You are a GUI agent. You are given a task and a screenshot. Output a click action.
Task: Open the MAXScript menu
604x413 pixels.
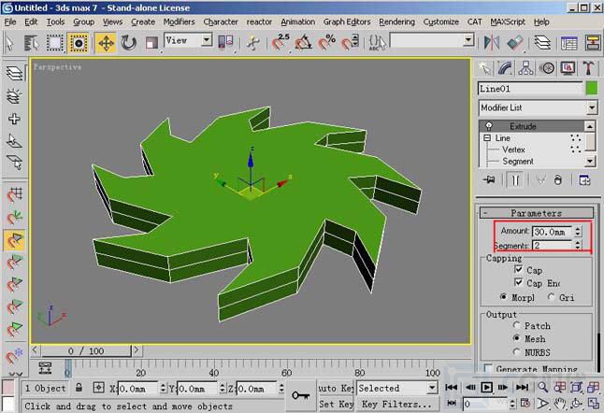coord(508,21)
